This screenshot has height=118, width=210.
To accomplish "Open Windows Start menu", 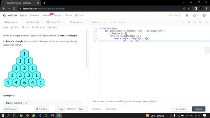I will pyautogui.click(x=3, y=115).
